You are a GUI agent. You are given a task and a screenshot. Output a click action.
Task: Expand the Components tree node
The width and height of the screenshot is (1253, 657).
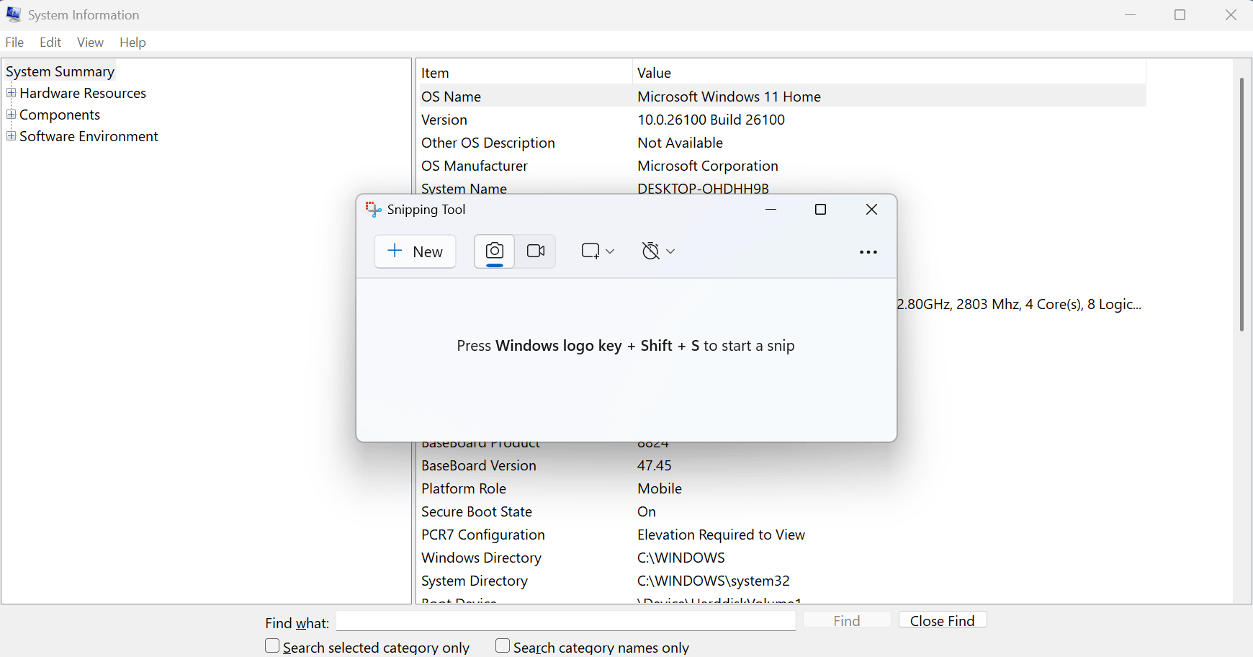tap(11, 115)
